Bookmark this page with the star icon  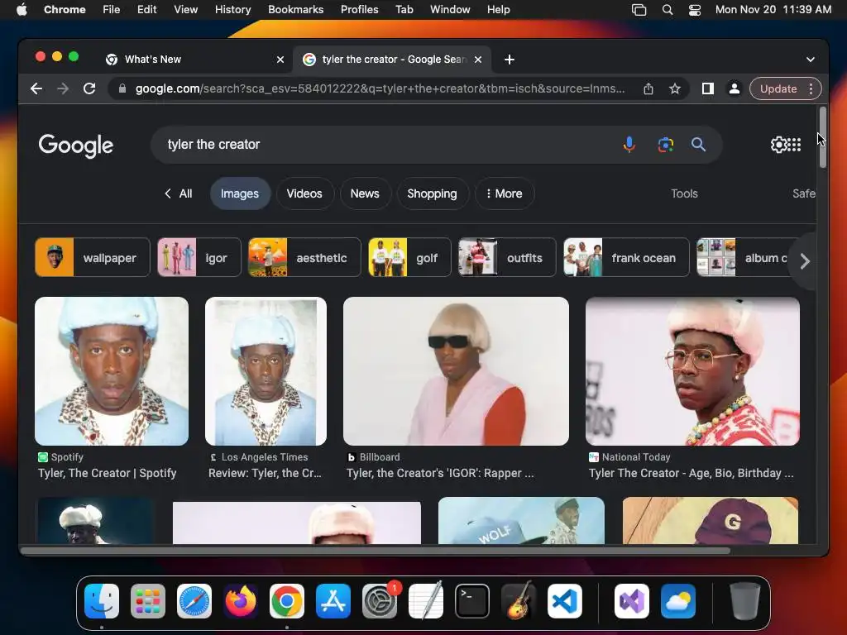point(675,88)
